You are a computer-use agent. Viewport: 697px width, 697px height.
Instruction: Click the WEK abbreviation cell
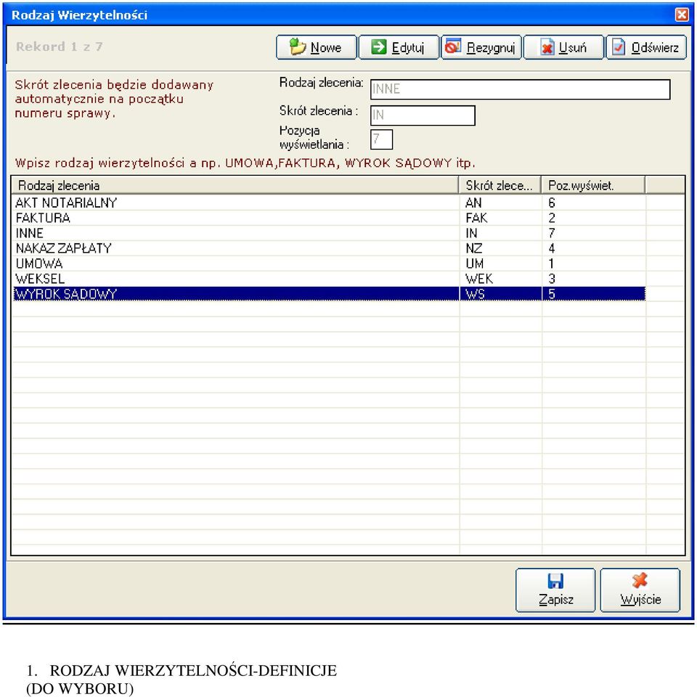tap(500, 279)
